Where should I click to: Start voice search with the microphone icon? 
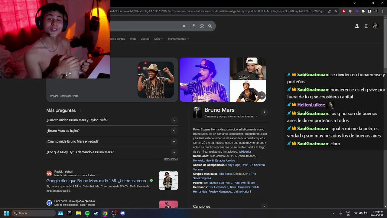point(194,26)
